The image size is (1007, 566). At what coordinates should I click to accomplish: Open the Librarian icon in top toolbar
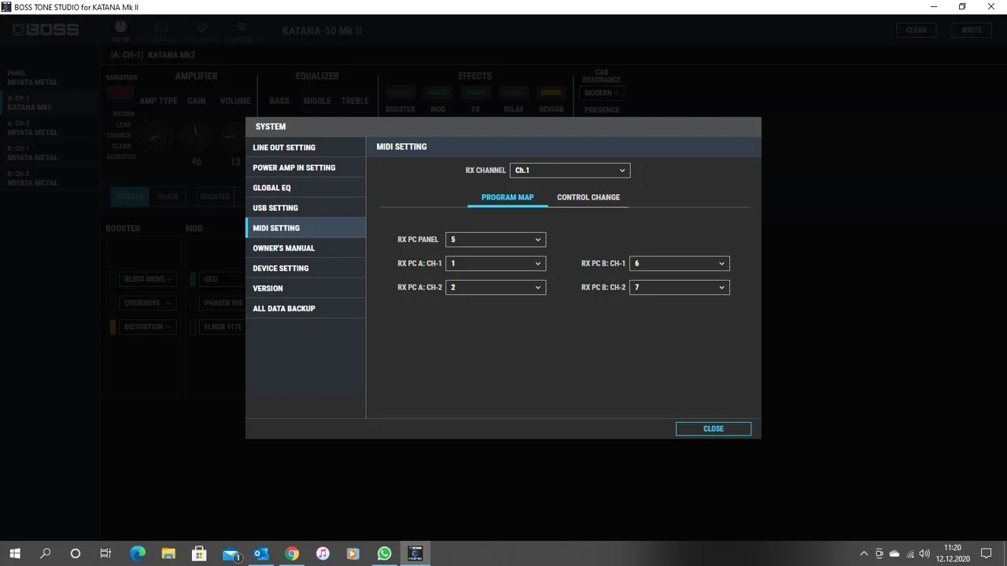[x=161, y=31]
